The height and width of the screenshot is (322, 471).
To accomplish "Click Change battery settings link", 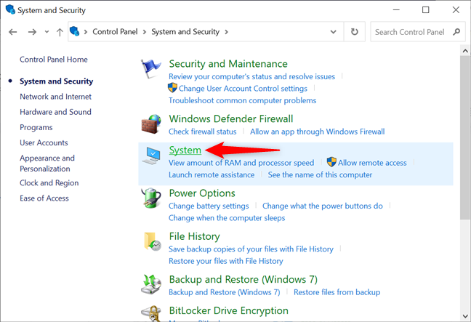I will pos(209,206).
